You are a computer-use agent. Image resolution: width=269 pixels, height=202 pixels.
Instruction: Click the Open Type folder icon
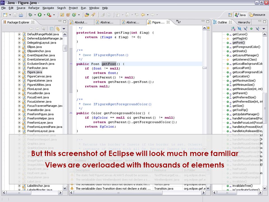[x=87, y=15]
